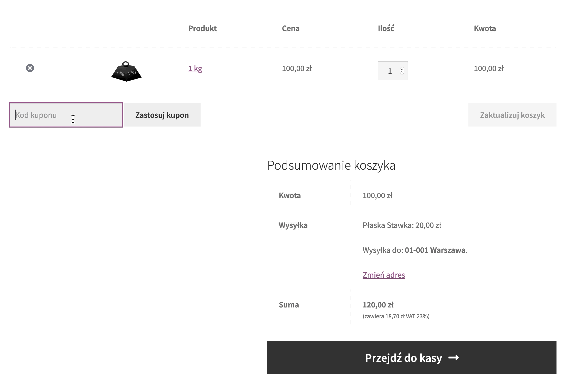Decrease quantity using the stepper down arrow
This screenshot has height=386, width=566.
point(402,72)
